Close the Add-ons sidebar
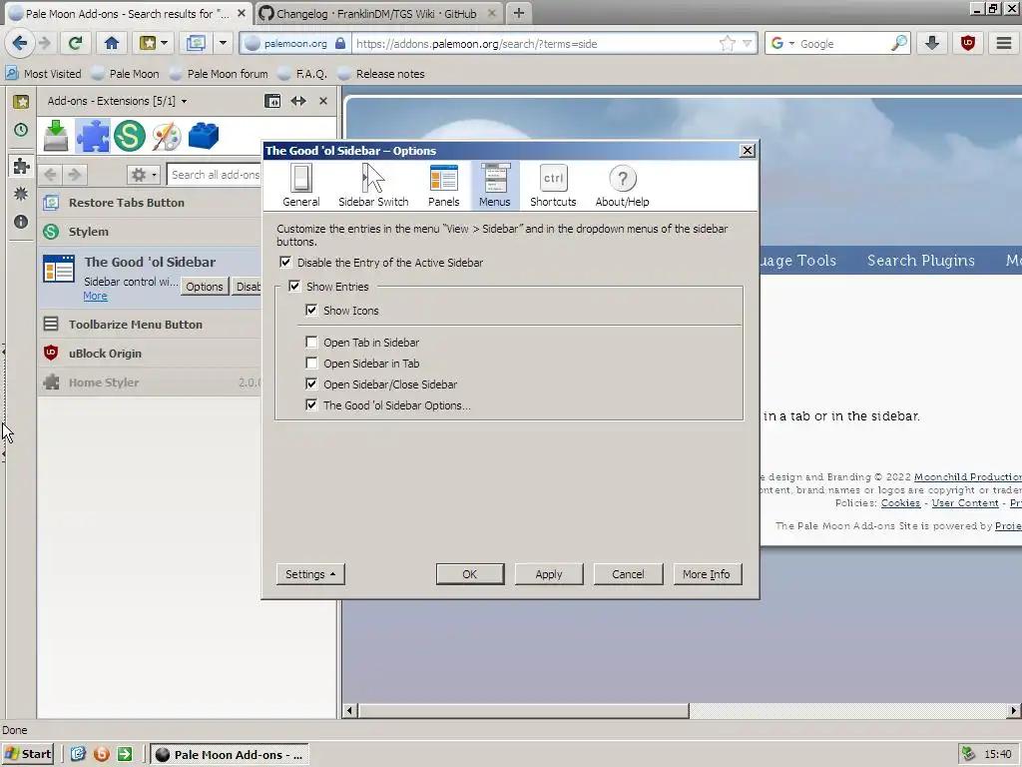 pyautogui.click(x=323, y=101)
